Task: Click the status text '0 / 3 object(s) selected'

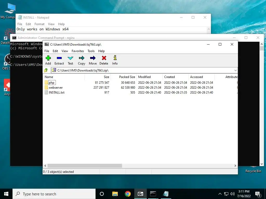Action: pyautogui.click(x=58, y=172)
